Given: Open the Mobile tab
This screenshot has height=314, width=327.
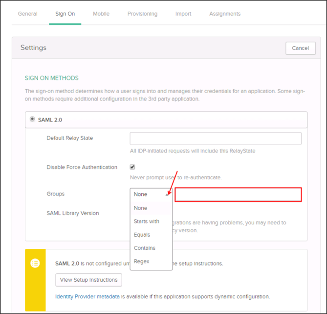Looking at the screenshot, I should (101, 14).
